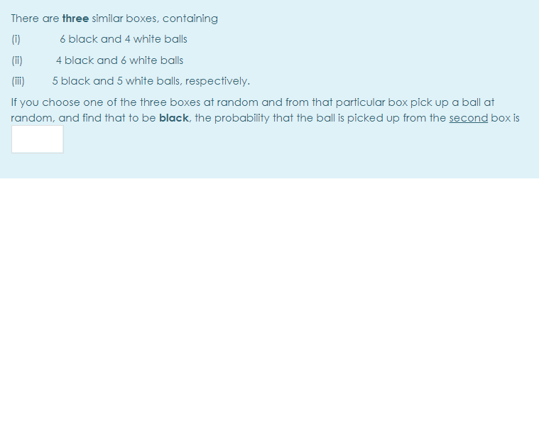
Task: Click the bold word 'three'
Action: 75,18
